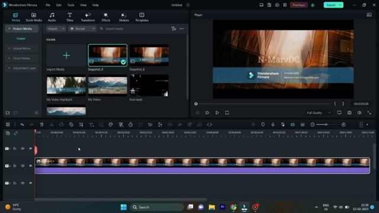Switch to the Titles tab

pos(70,17)
